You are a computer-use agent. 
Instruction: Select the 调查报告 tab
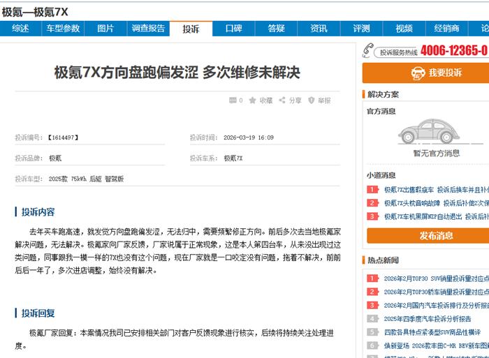148,29
